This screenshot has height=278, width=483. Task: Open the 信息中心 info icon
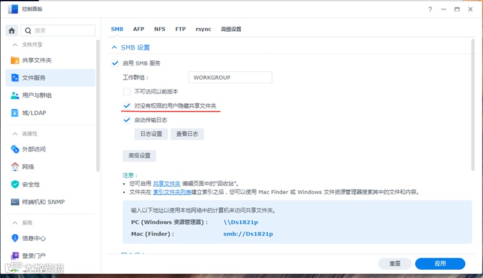click(15, 238)
